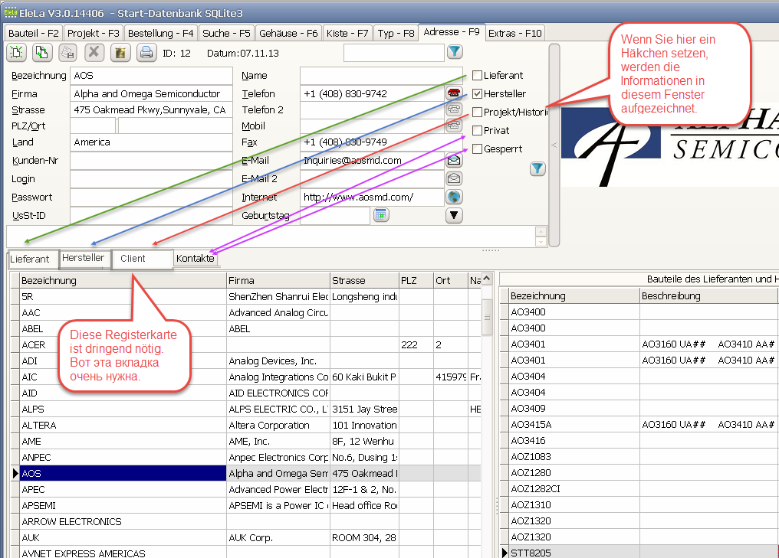
Task: Click the PLZ column header
Action: point(416,280)
